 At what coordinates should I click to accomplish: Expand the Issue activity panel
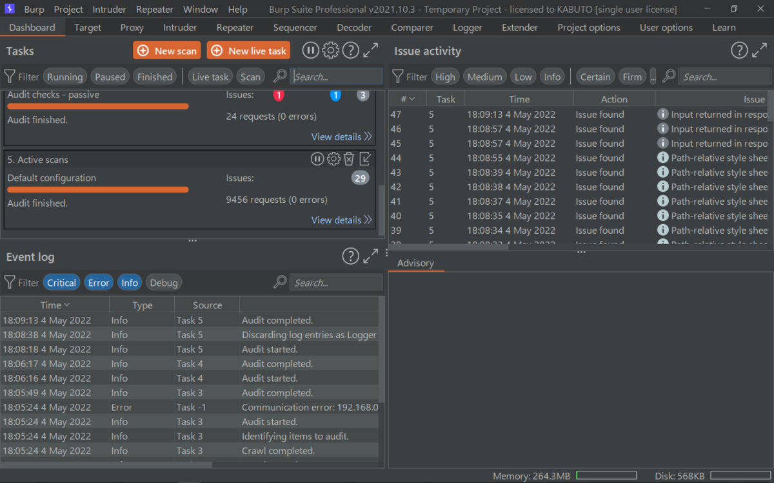(x=759, y=51)
